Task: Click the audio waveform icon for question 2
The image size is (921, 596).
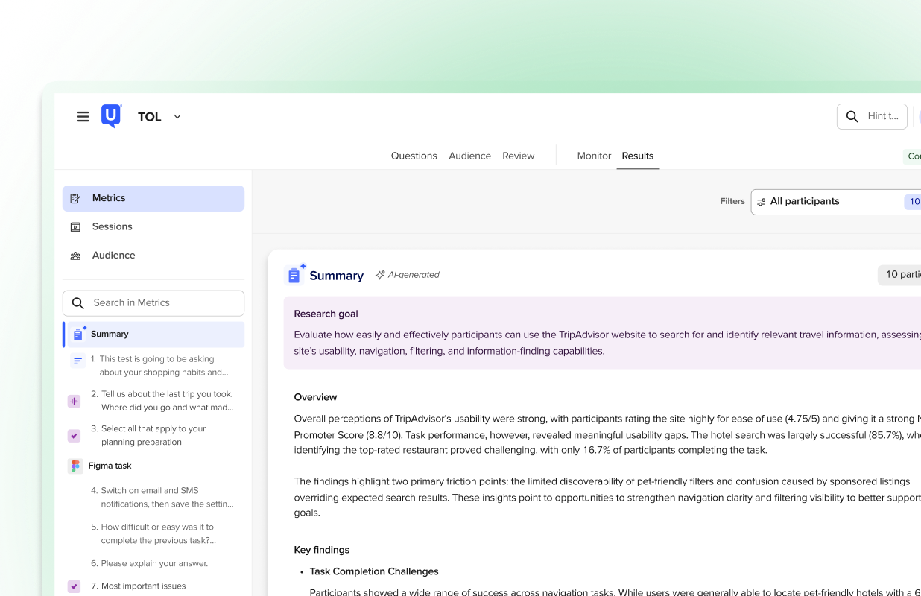Action: [x=75, y=402]
